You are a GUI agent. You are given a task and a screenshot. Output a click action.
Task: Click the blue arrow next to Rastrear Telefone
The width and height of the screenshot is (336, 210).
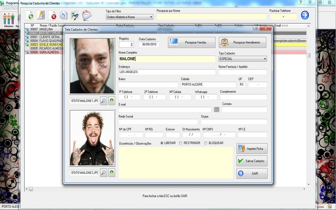click(x=305, y=15)
